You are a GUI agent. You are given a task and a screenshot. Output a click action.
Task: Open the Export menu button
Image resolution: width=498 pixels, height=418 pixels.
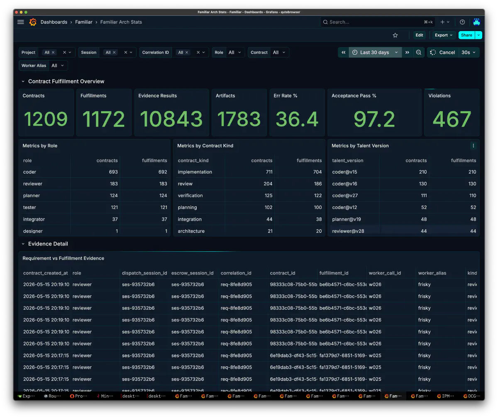click(444, 35)
